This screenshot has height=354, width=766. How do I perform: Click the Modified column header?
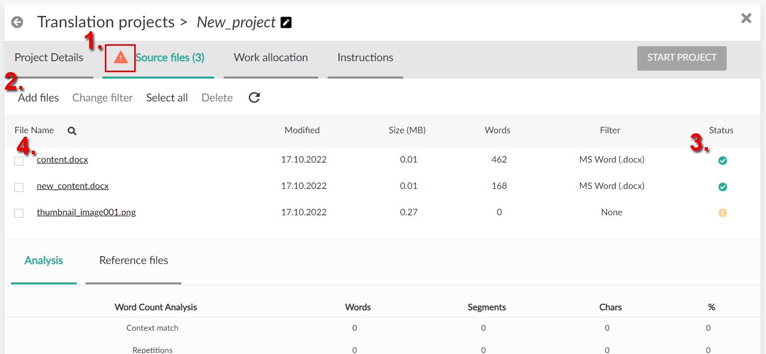point(302,130)
